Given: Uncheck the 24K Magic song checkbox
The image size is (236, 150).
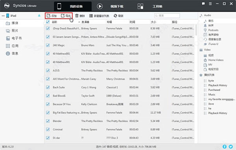Looking at the screenshot, I should pyautogui.click(x=48, y=45).
